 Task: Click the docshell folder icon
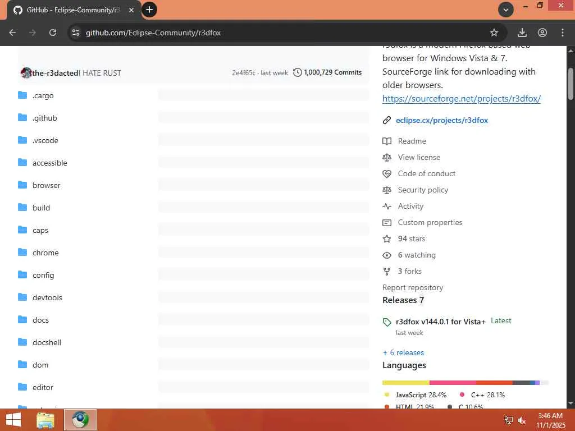click(22, 342)
